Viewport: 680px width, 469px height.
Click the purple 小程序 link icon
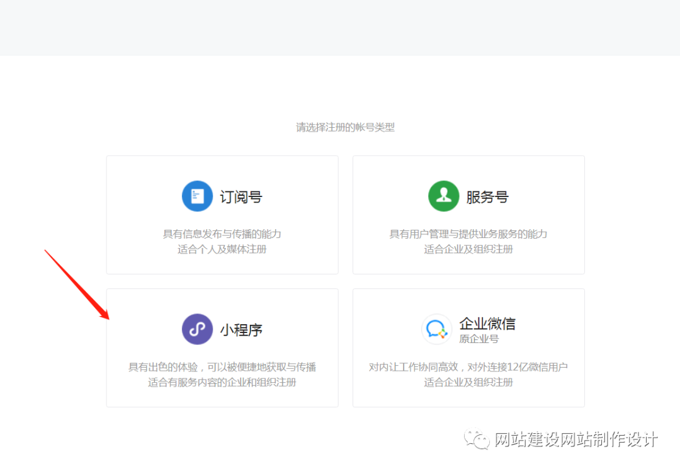tap(197, 329)
